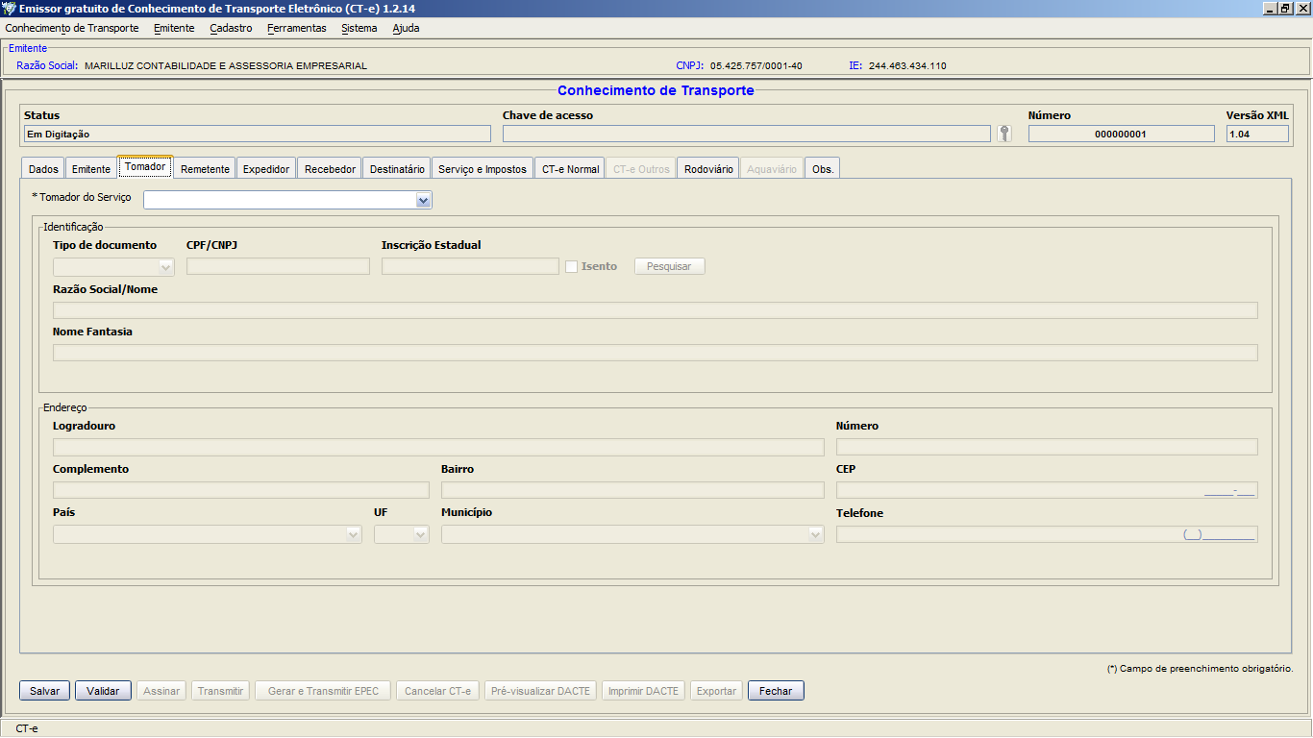The width and height of the screenshot is (1313, 738).
Task: Click the Salvar button
Action: point(44,691)
